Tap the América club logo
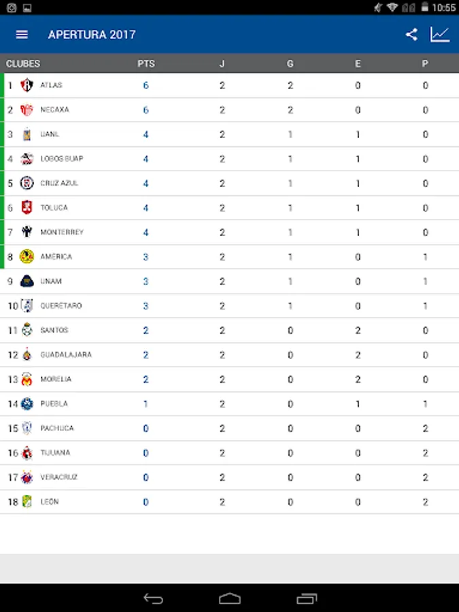 pos(27,256)
